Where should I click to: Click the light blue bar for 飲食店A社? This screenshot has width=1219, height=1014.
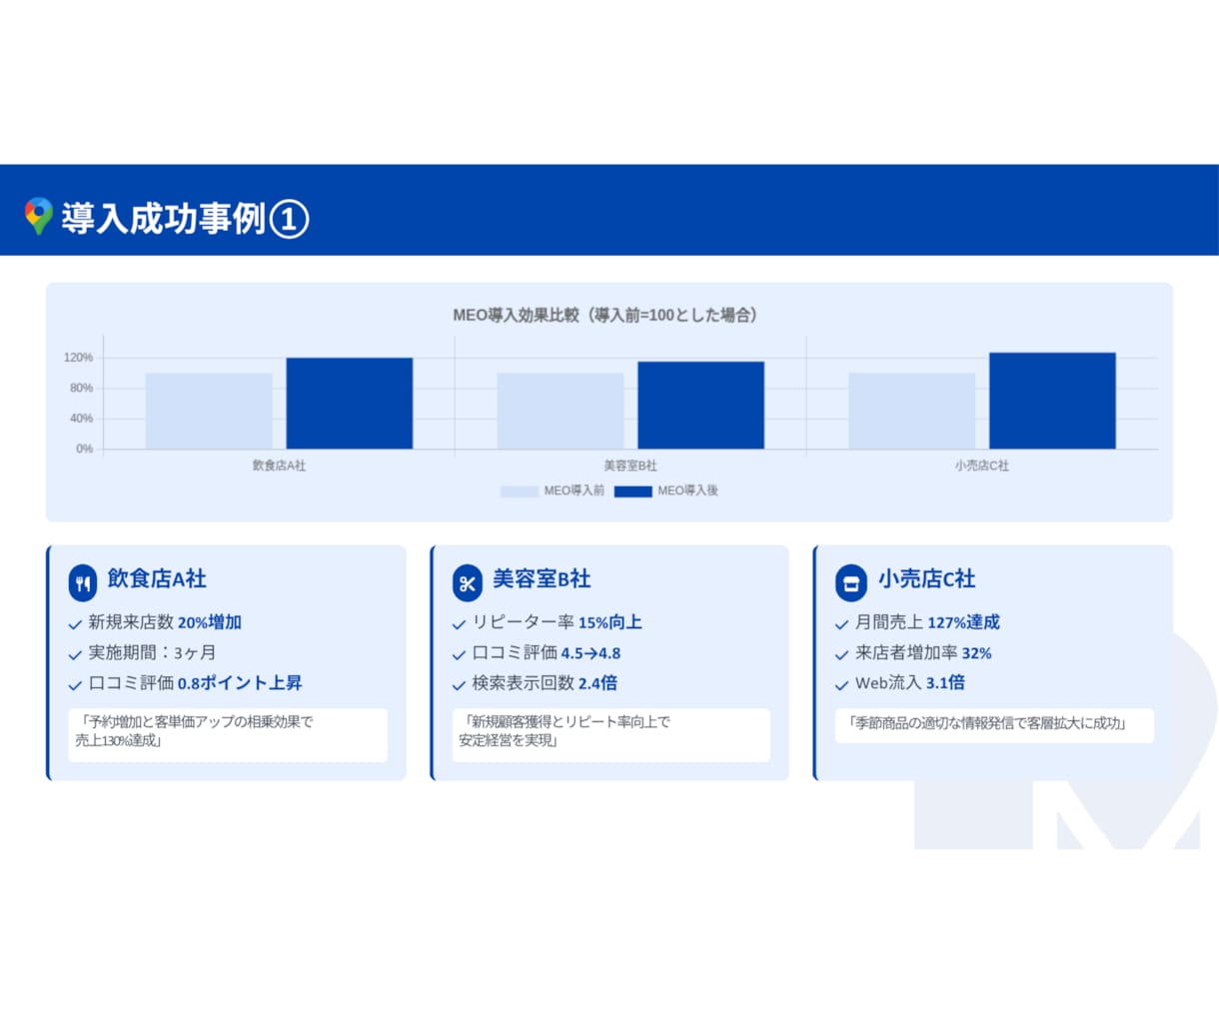pyautogui.click(x=209, y=411)
